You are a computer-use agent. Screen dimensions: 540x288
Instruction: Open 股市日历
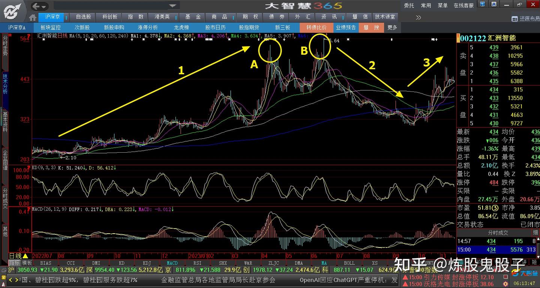pyautogui.click(x=215, y=27)
